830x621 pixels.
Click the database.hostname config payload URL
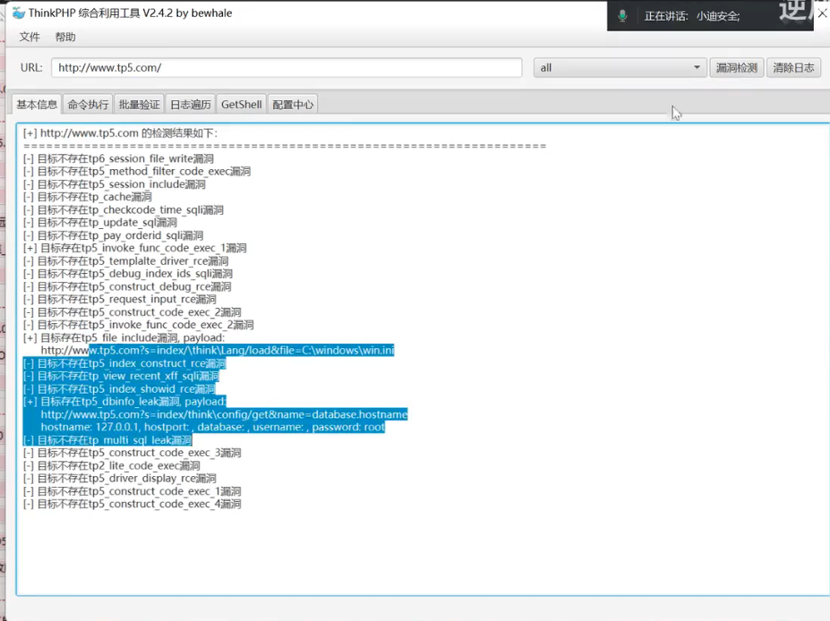tap(225, 414)
